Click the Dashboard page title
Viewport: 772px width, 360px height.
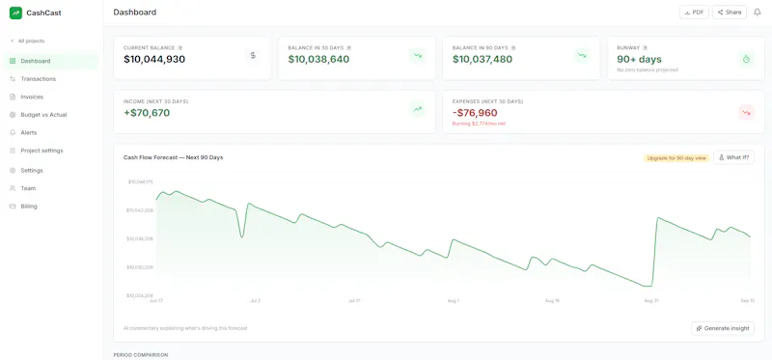pyautogui.click(x=135, y=13)
